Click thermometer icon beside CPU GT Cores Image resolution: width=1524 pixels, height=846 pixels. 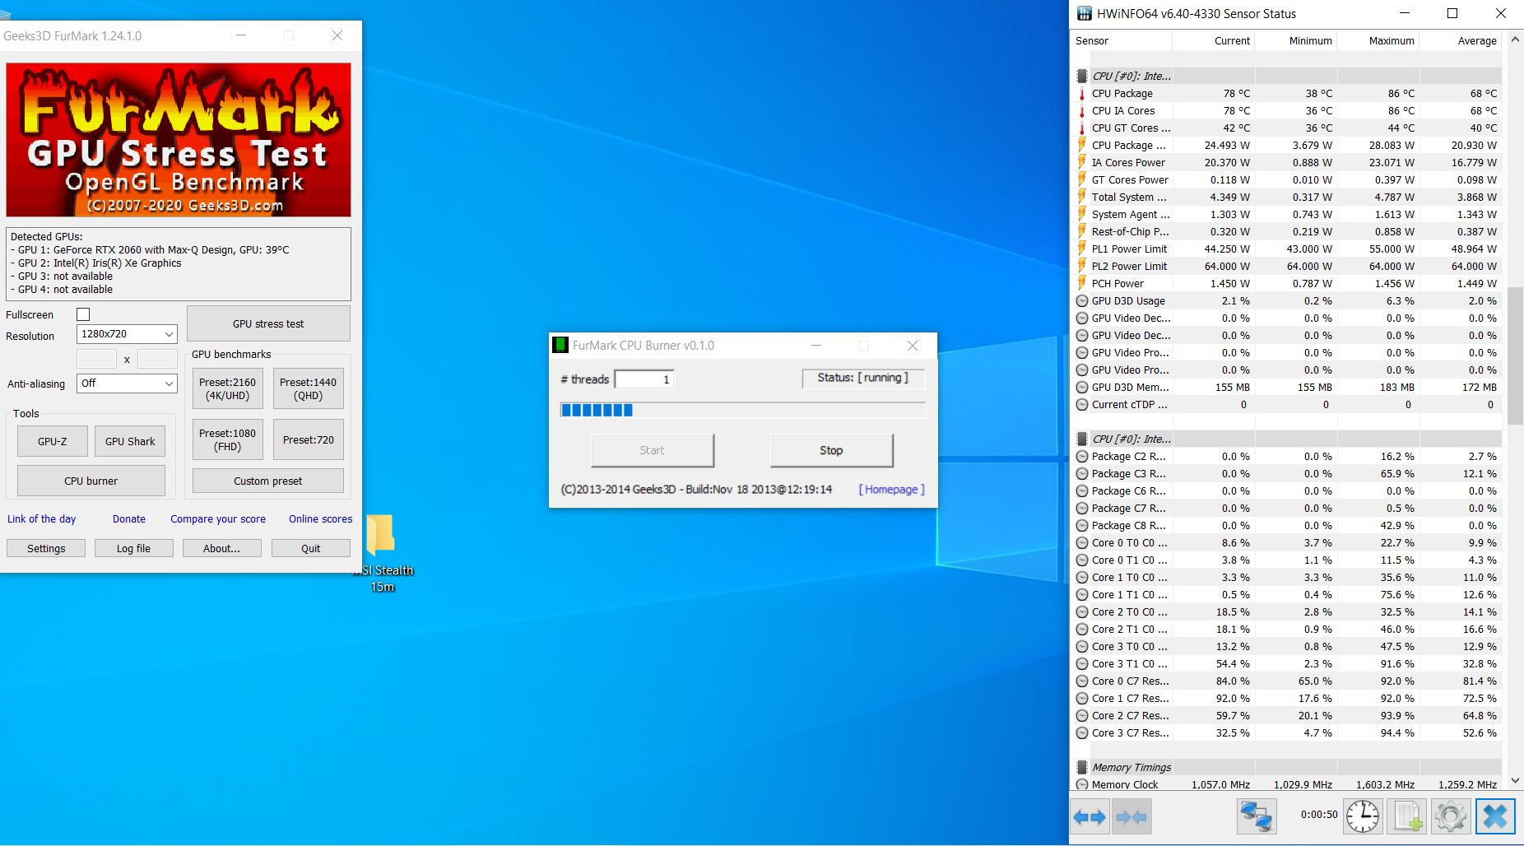point(1082,128)
